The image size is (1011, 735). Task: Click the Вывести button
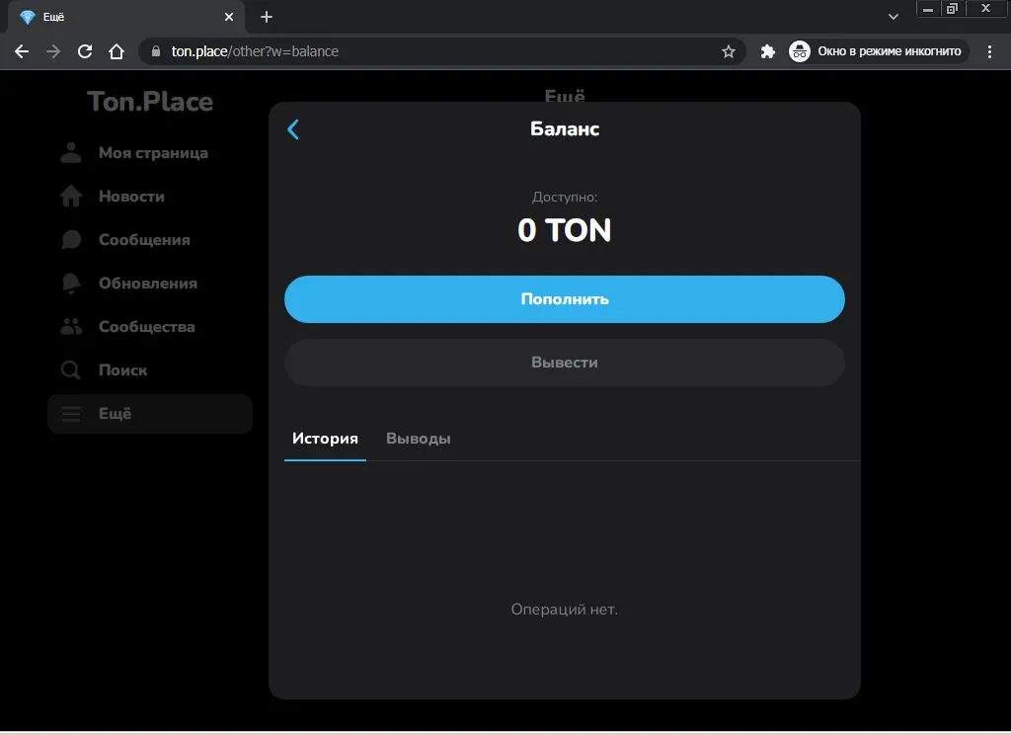564,363
